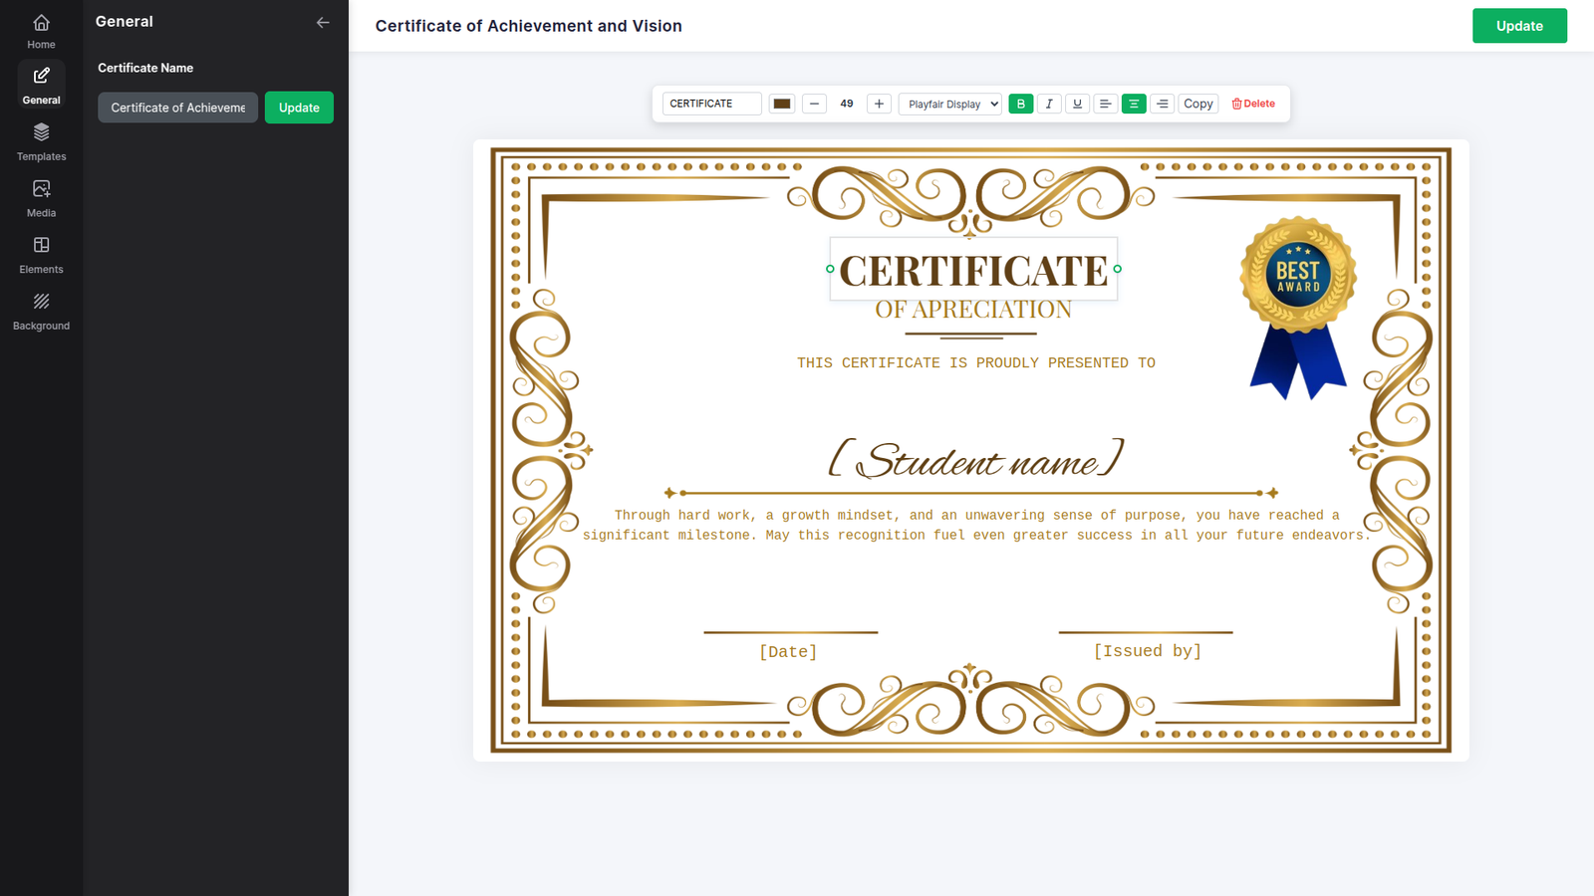The width and height of the screenshot is (1594, 896).
Task: Toggle underline formatting
Action: 1077,104
